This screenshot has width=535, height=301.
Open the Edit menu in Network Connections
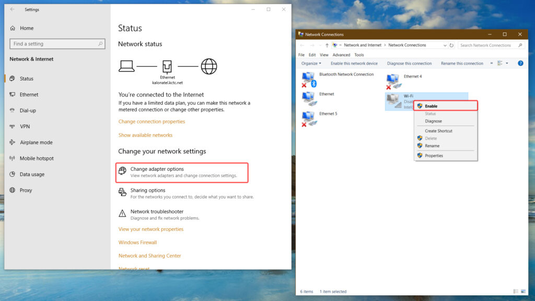[312, 55]
